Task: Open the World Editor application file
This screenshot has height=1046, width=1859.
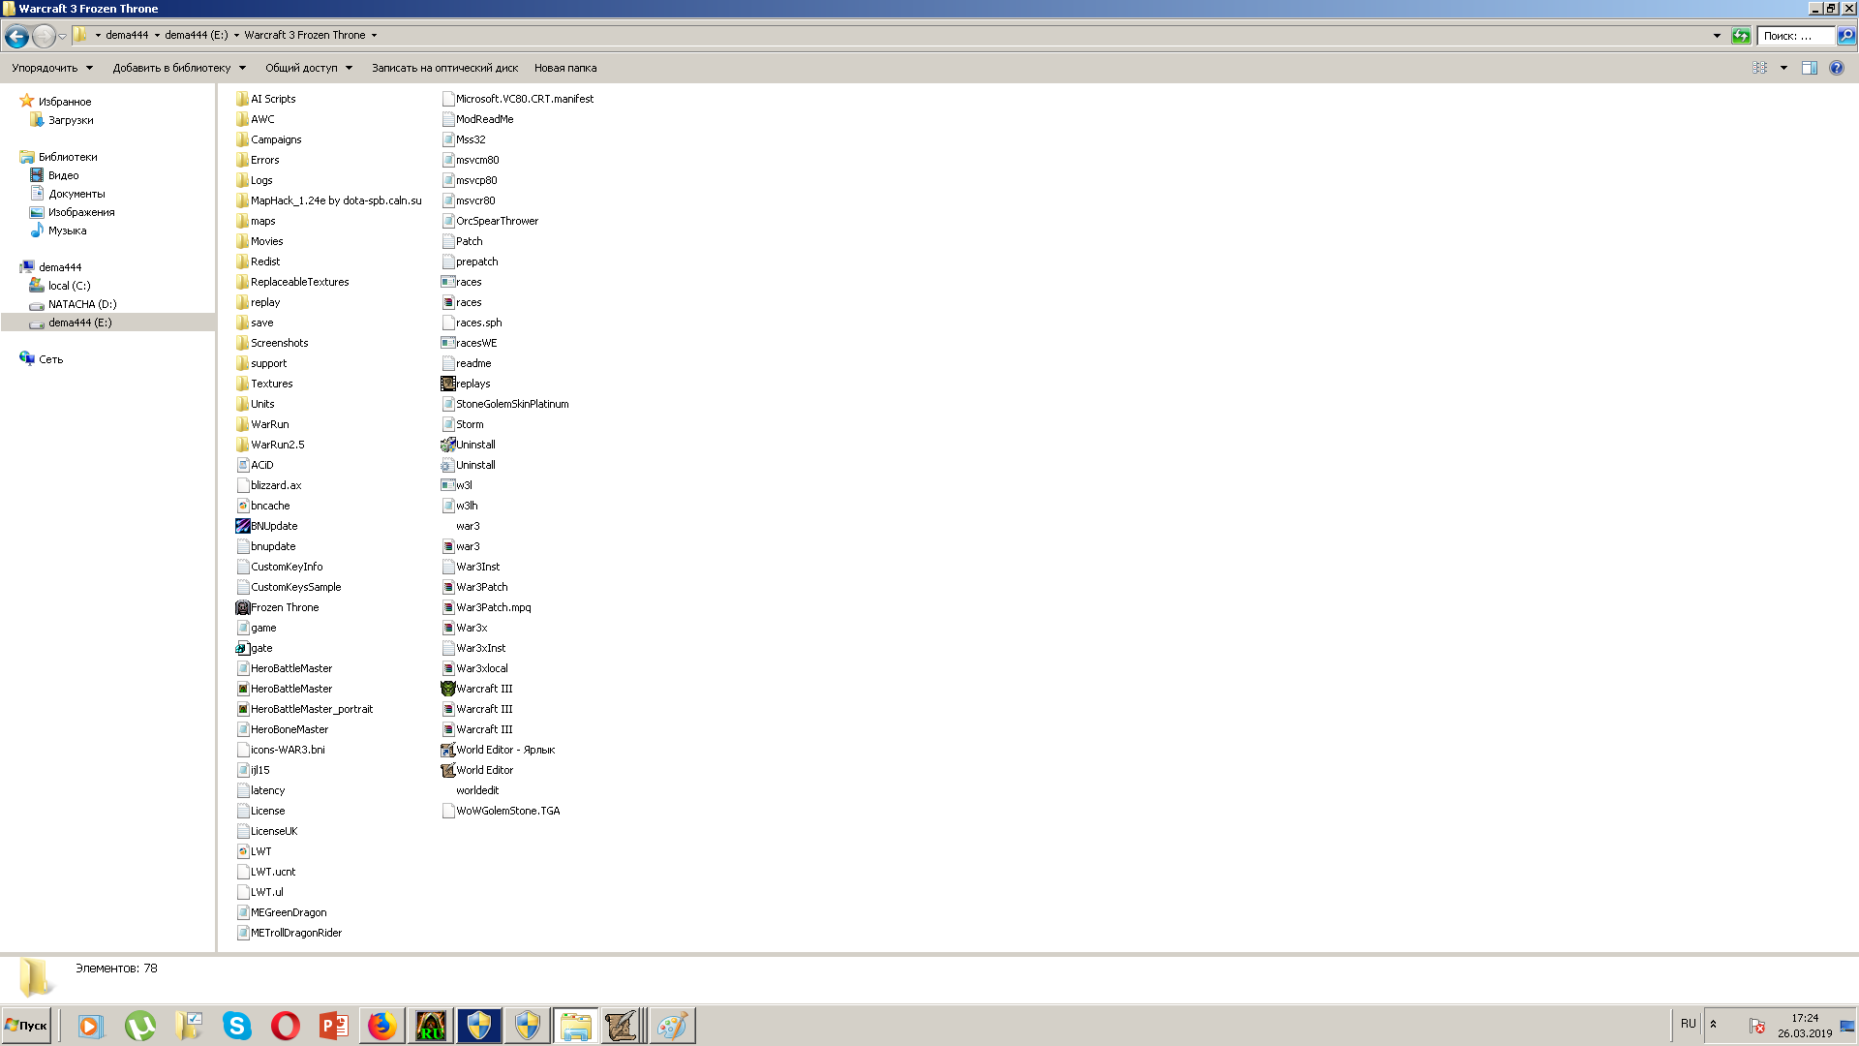Action: 484,770
